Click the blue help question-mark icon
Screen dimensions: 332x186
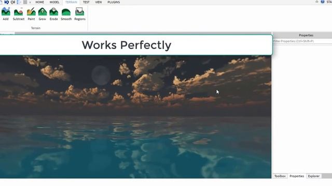coord(323,2)
